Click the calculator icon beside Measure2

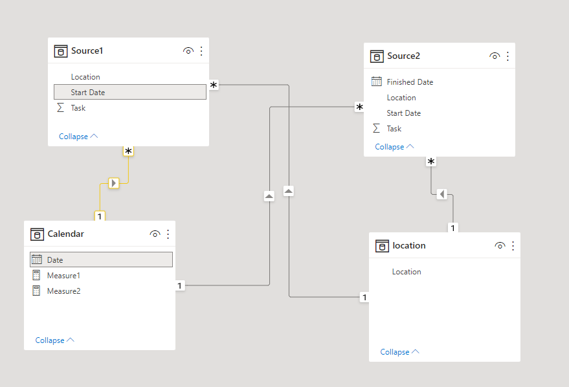pyautogui.click(x=36, y=291)
